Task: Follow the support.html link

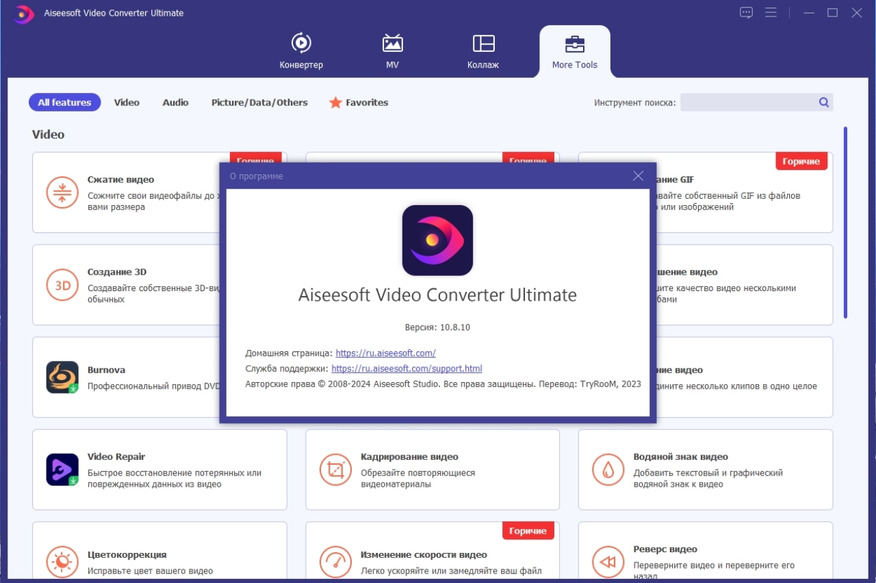Action: pos(407,368)
